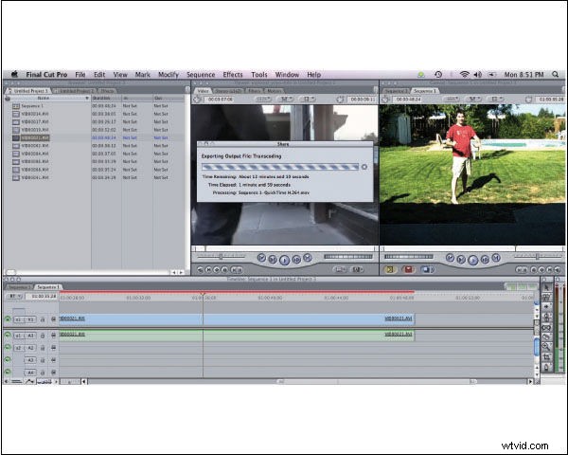The image size is (568, 455).
Task: Switch to the Filters tab in Viewer
Action: click(x=255, y=91)
